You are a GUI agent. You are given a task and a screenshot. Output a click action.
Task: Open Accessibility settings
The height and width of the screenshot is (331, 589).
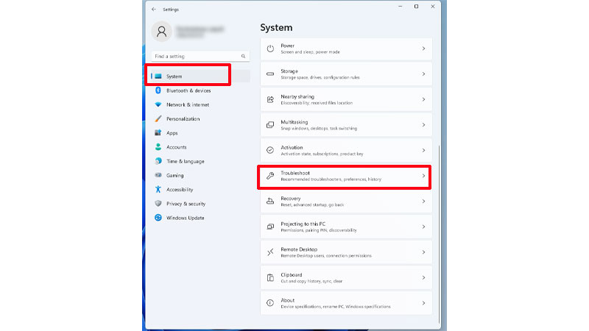(x=200, y=190)
